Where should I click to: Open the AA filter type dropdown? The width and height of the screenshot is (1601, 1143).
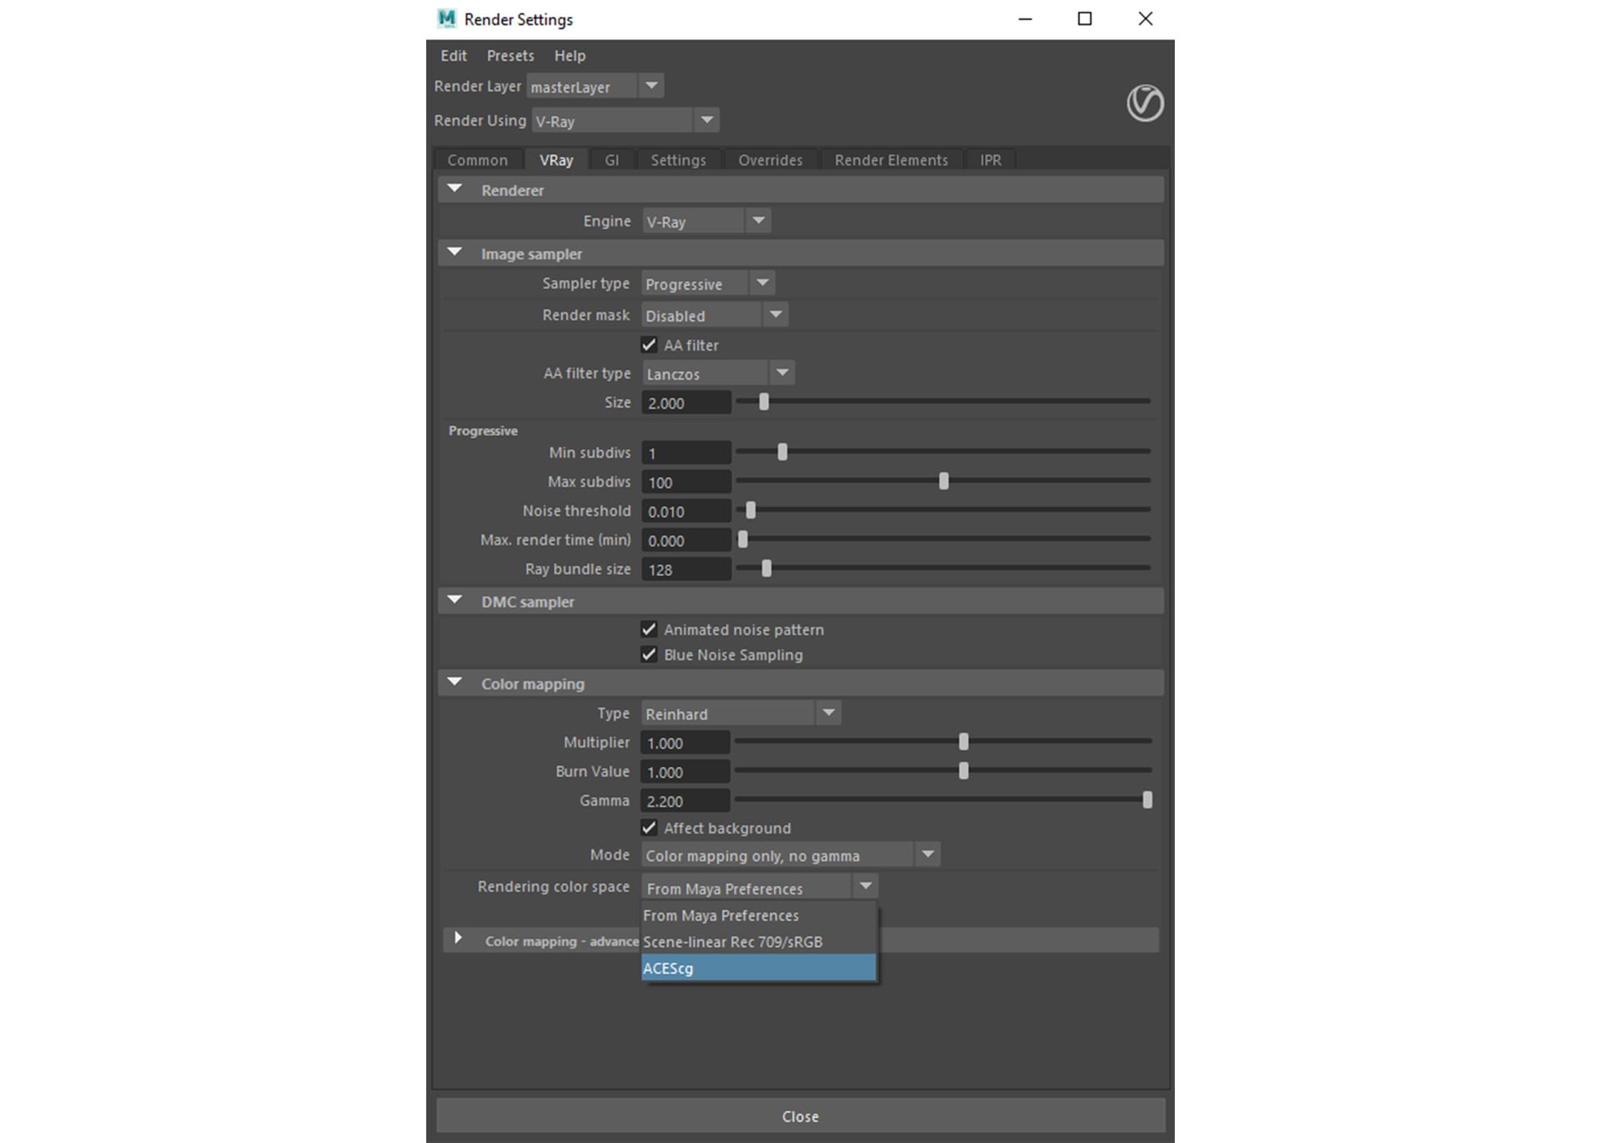pos(718,373)
